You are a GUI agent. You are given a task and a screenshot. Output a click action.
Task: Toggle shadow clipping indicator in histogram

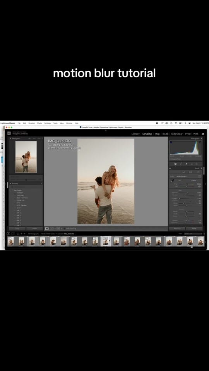[x=171, y=143]
